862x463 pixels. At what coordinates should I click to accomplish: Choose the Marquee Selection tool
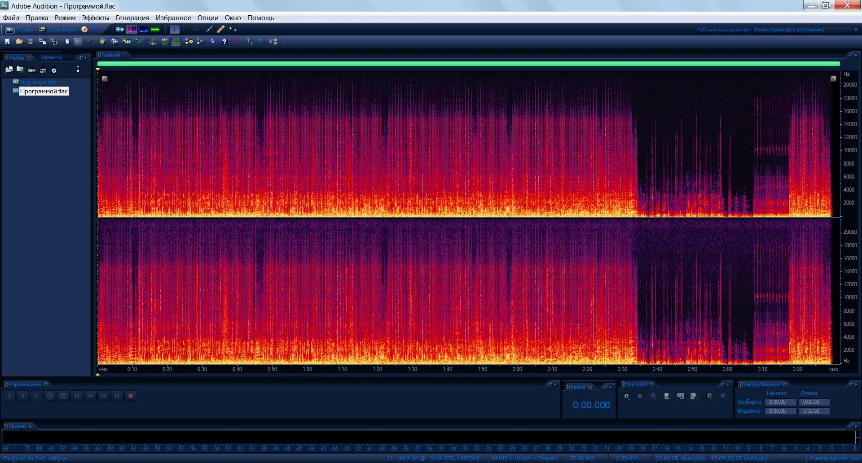(x=186, y=30)
